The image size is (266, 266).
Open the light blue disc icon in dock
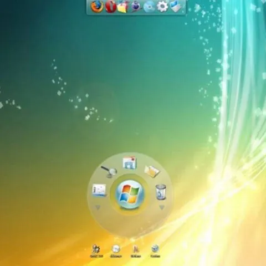coord(149,7)
